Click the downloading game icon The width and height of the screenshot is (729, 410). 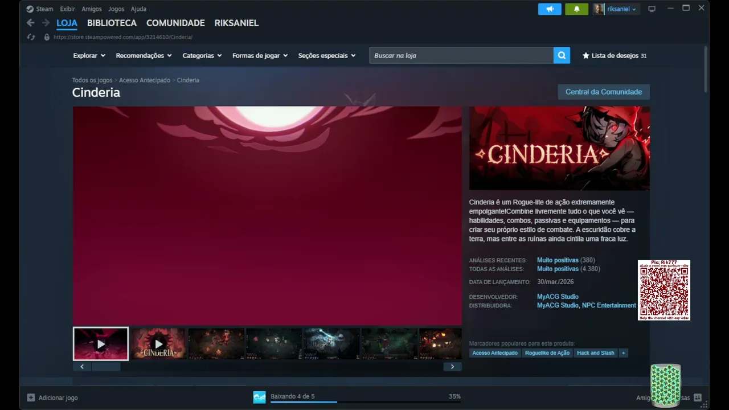pos(260,397)
